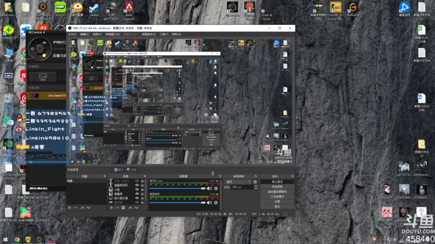This screenshot has width=435, height=244.
Task: Toggle the lock on the 显示器采集 source
Action: (x=142, y=198)
